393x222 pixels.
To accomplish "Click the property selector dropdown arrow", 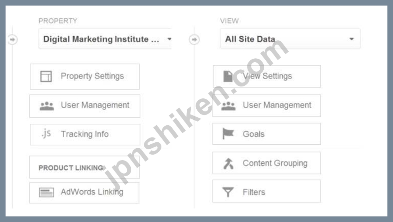I will (x=169, y=39).
